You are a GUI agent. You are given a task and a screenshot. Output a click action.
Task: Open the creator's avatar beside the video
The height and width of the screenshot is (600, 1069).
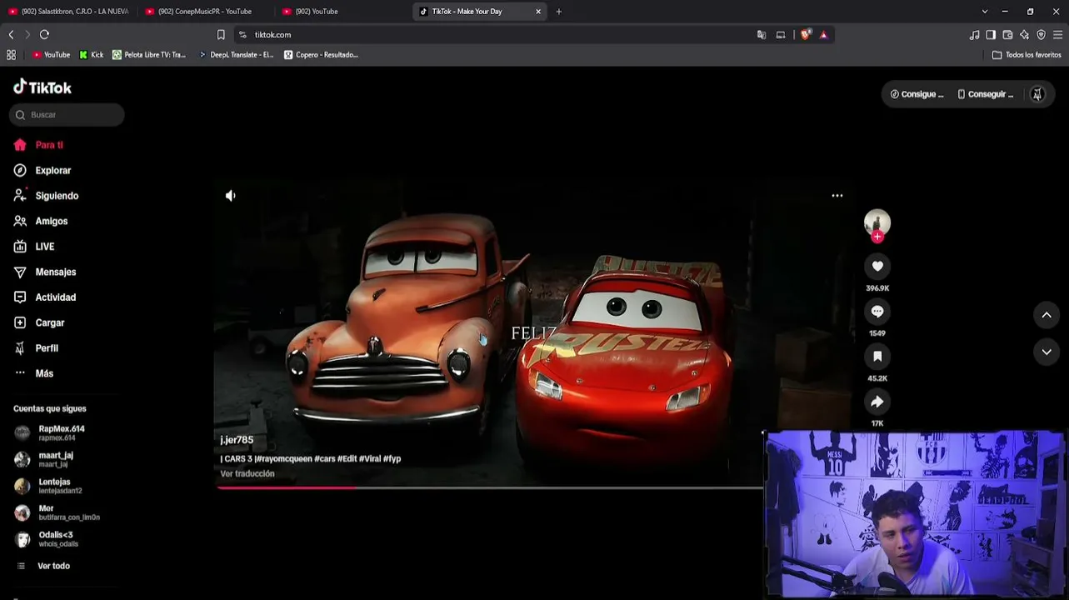pos(877,222)
